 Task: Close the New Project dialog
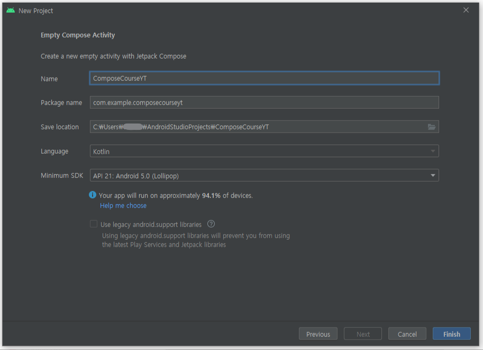coord(466,10)
